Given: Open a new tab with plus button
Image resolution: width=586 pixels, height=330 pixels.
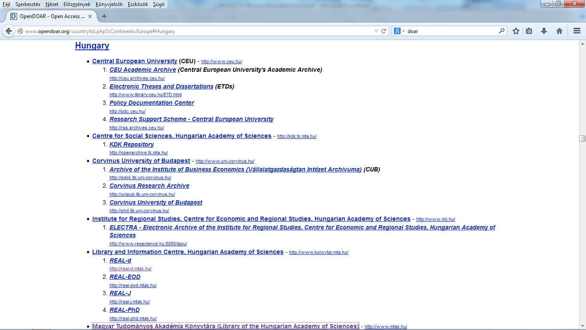Looking at the screenshot, I should tap(104, 16).
